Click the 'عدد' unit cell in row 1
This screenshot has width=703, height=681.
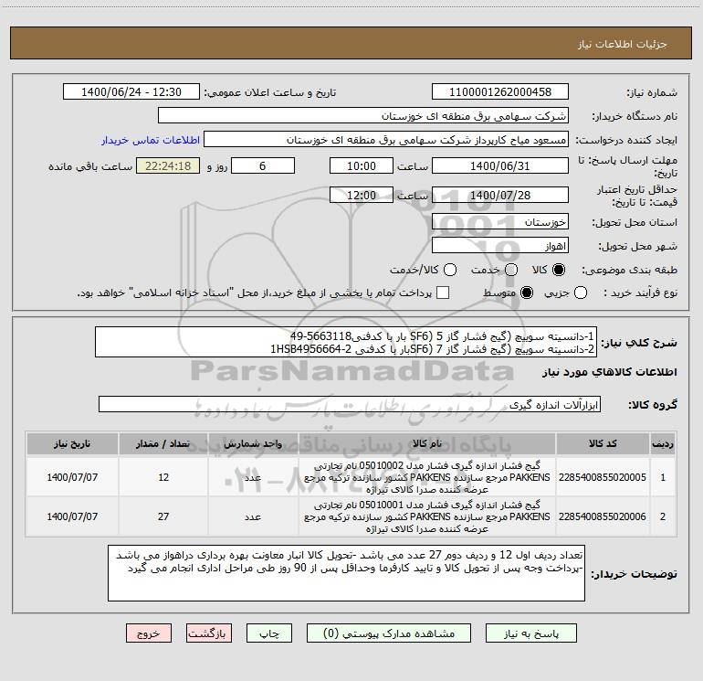[253, 477]
